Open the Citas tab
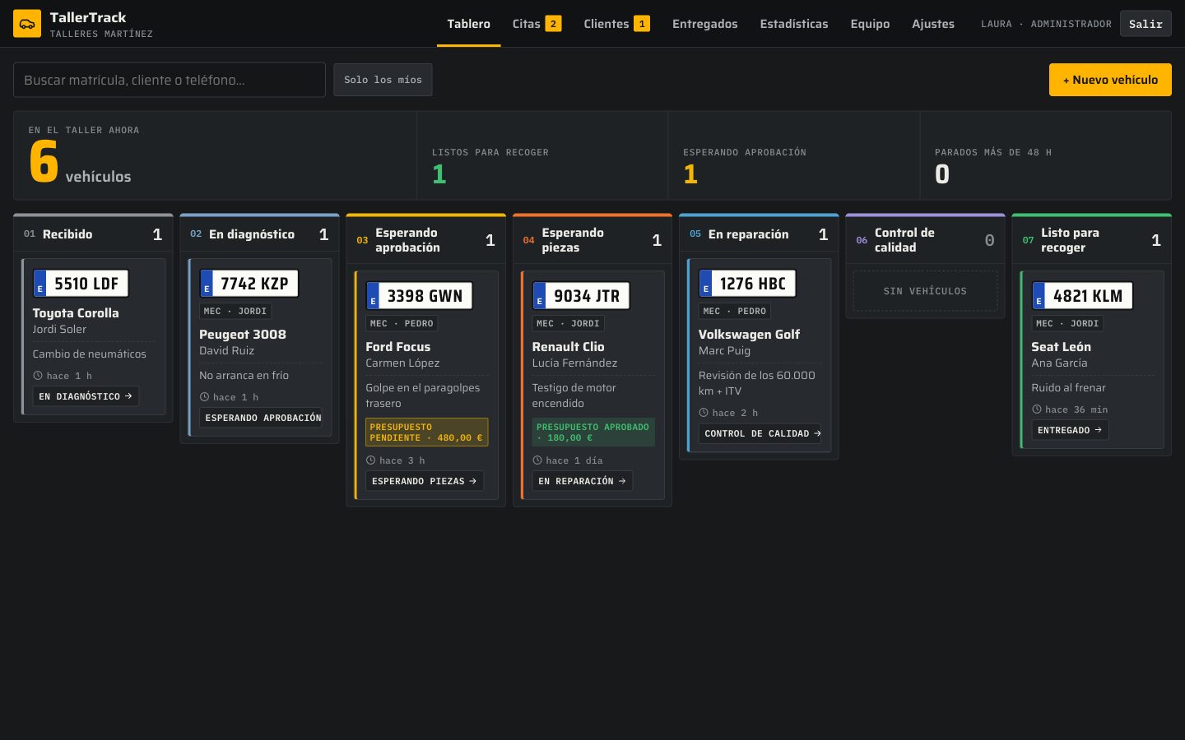Viewport: 1185px width, 740px height. click(x=537, y=24)
